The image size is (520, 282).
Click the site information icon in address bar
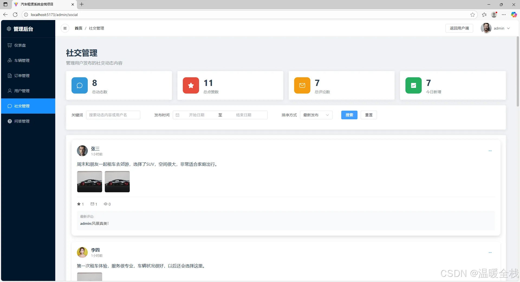tap(26, 15)
